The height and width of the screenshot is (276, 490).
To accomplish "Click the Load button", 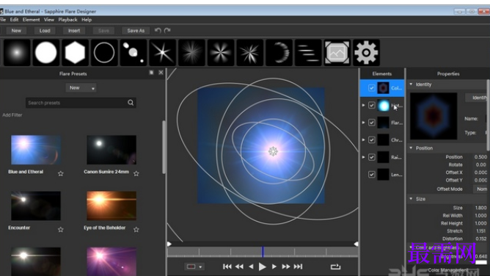I will 45,31.
